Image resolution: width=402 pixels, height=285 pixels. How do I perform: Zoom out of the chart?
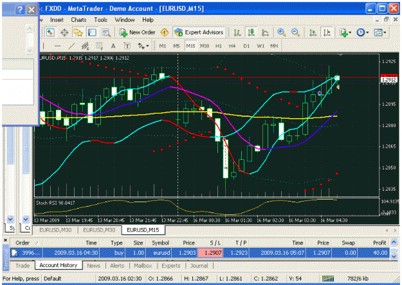tap(295, 33)
